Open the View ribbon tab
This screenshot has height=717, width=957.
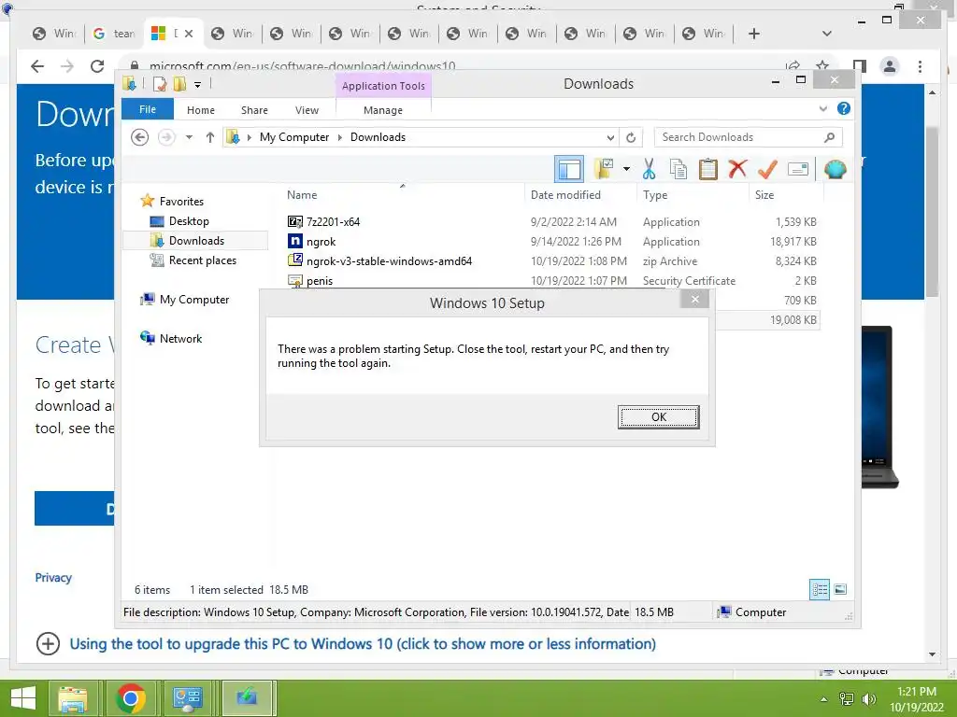(x=307, y=110)
